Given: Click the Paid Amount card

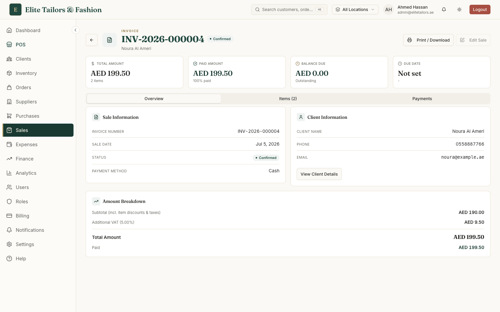Looking at the screenshot, I should pos(237,72).
